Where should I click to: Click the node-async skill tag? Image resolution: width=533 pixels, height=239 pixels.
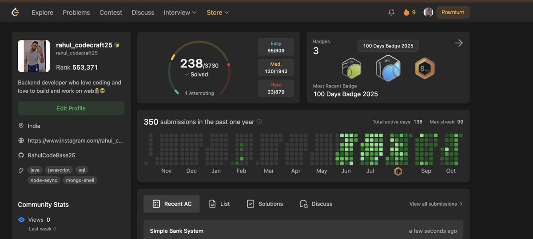click(x=44, y=180)
